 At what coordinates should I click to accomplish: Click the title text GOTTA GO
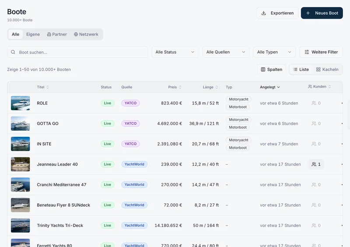[x=48, y=123]
